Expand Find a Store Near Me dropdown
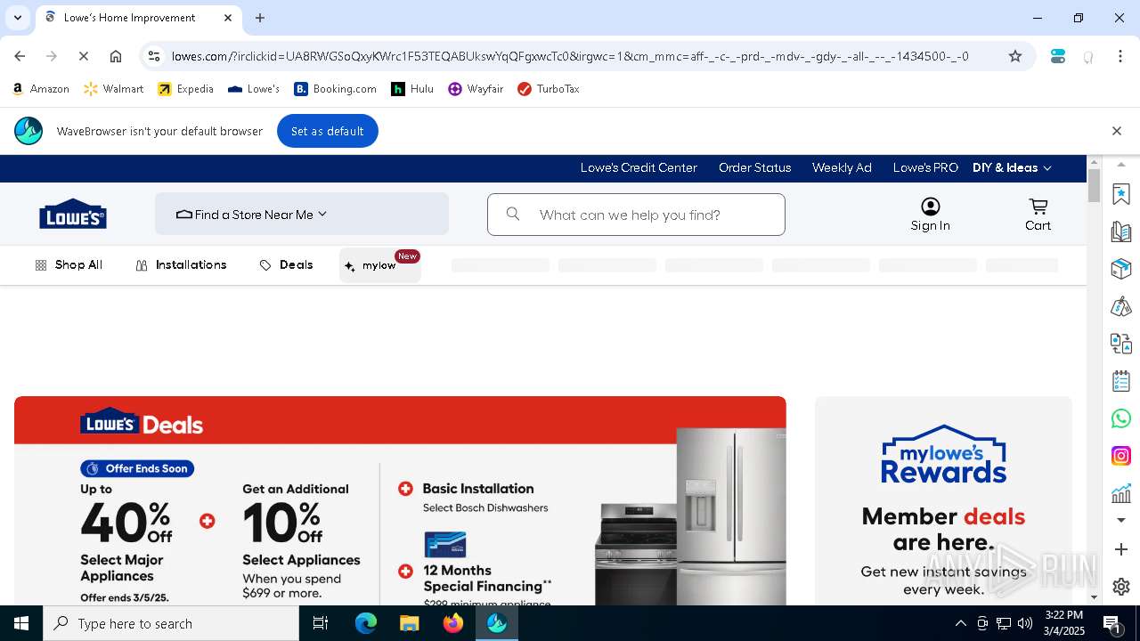 [x=302, y=215]
